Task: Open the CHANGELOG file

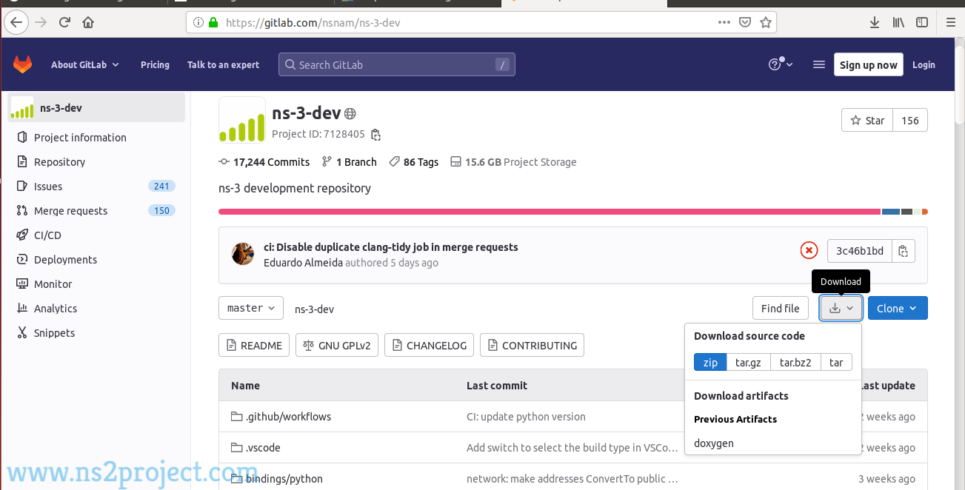Action: 430,346
